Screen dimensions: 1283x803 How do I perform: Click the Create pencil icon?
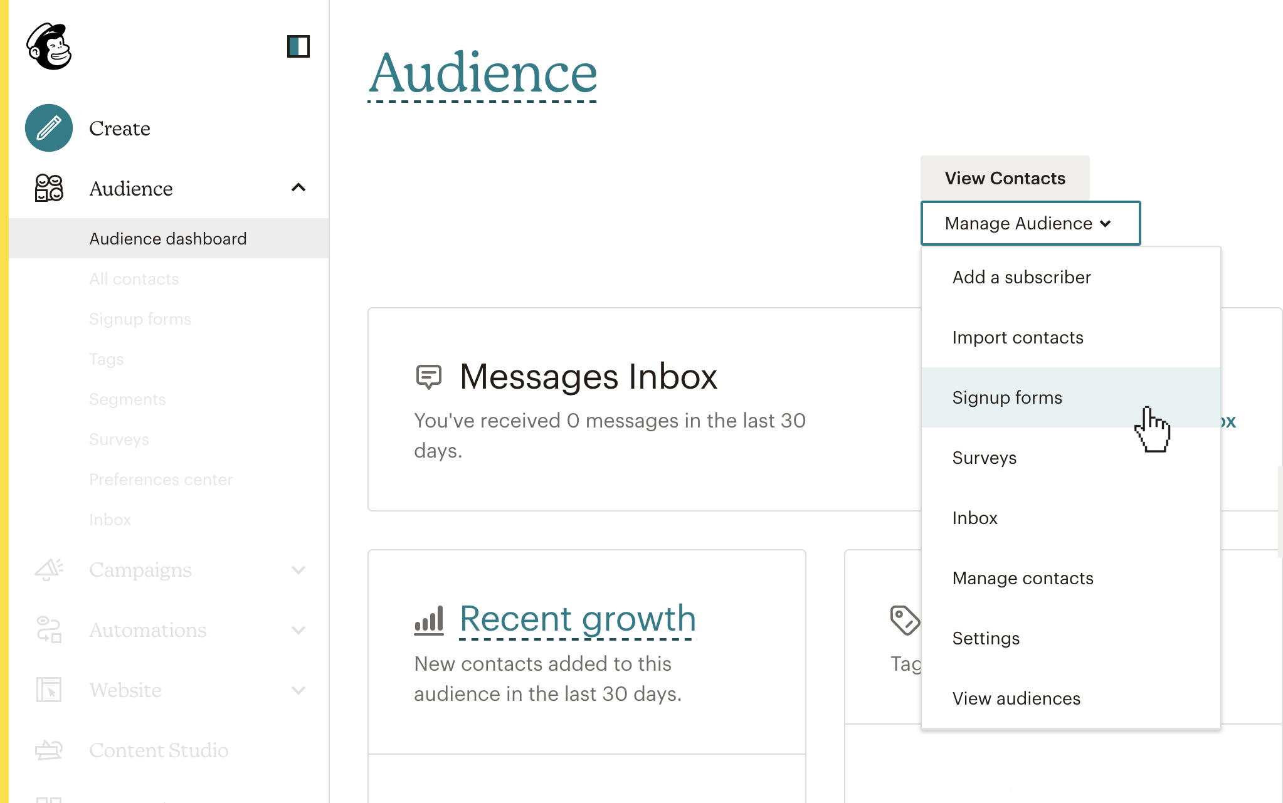(x=49, y=128)
